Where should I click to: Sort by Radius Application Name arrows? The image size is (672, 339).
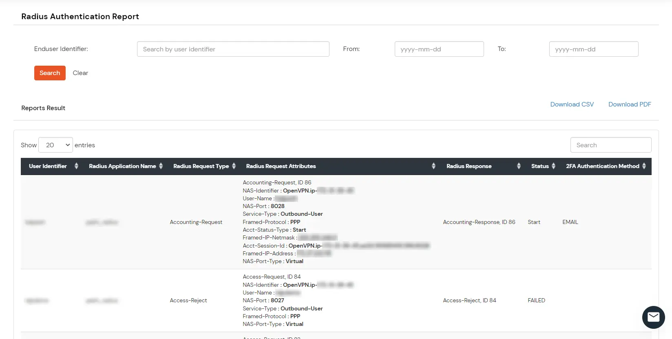161,166
